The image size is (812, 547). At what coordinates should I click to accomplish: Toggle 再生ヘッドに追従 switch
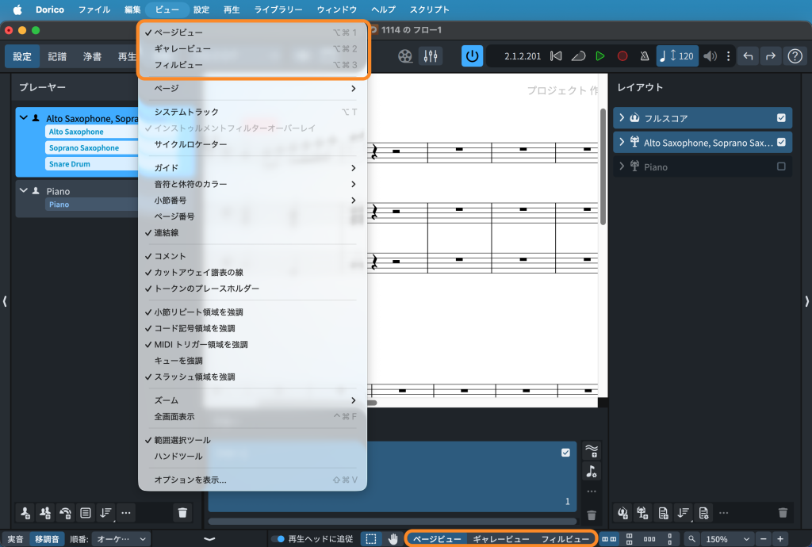tap(278, 539)
